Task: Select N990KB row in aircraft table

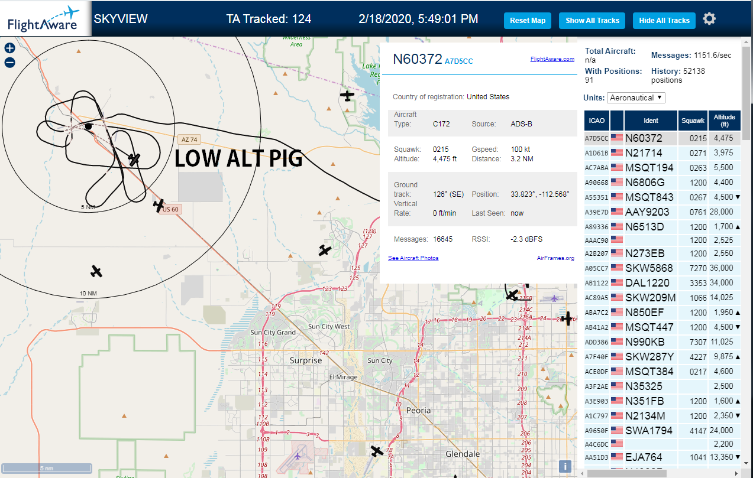Action: click(662, 342)
